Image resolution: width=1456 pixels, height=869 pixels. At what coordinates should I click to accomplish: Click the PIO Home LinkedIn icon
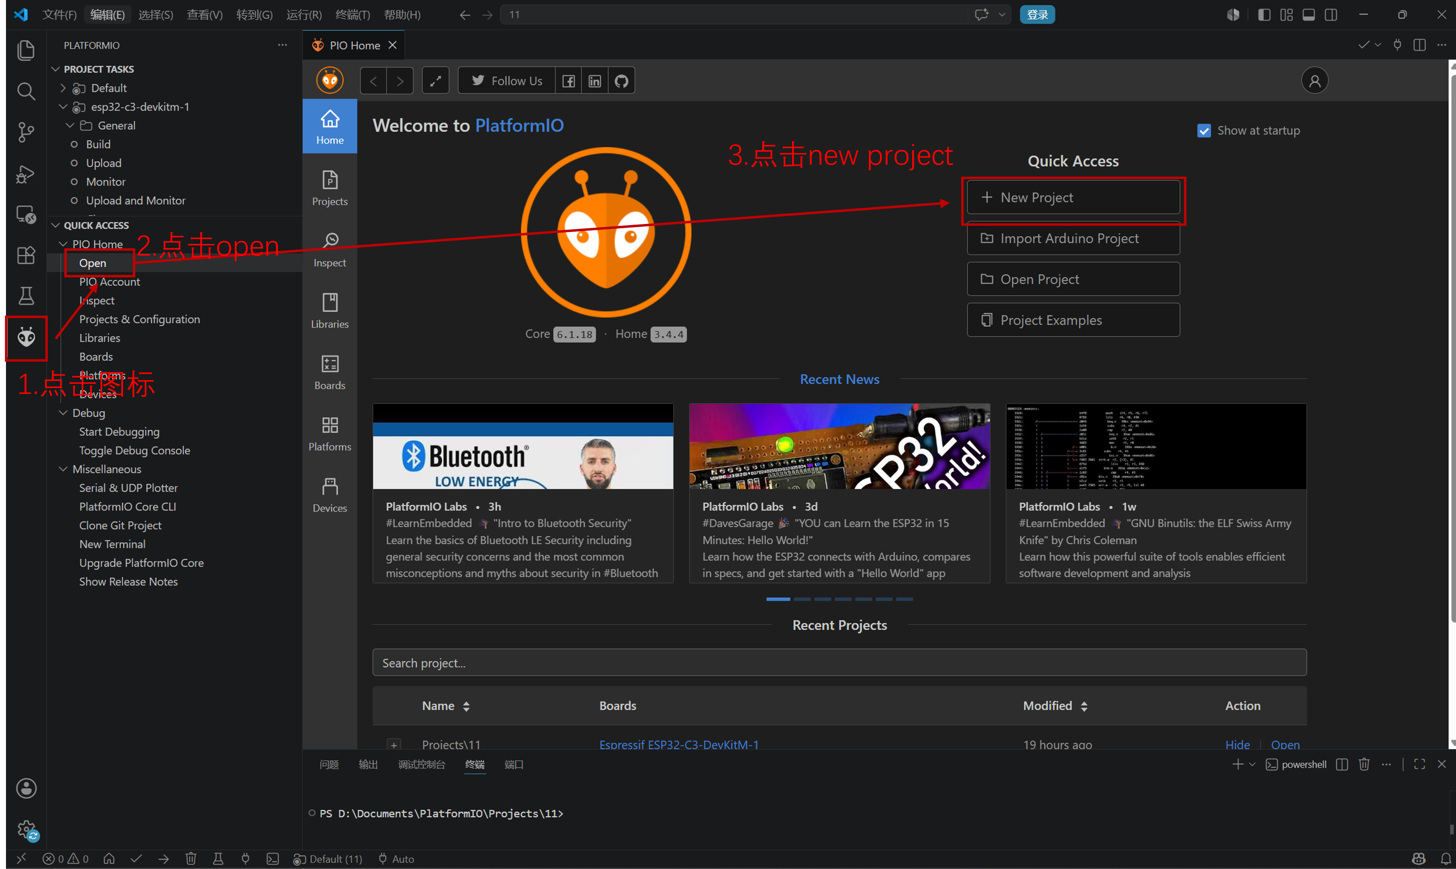click(594, 81)
